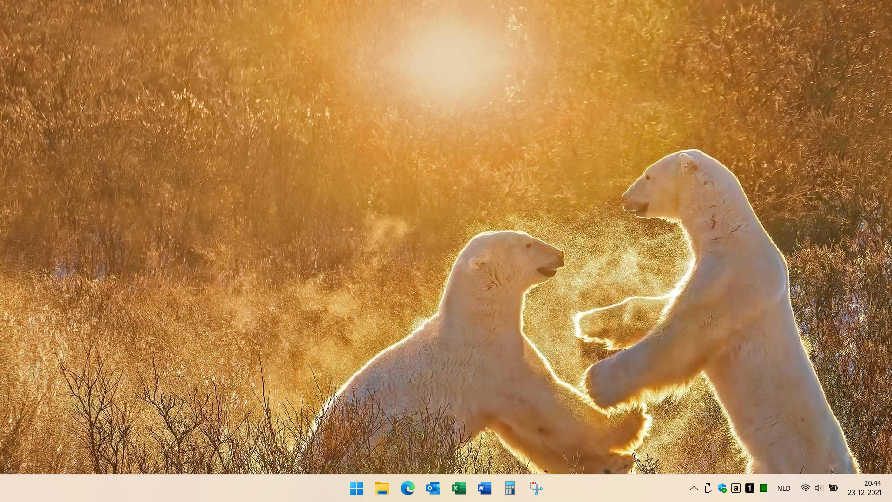Screen dimensions: 892x502
Task: Click the safely remove USB hardware icon
Action: point(708,488)
